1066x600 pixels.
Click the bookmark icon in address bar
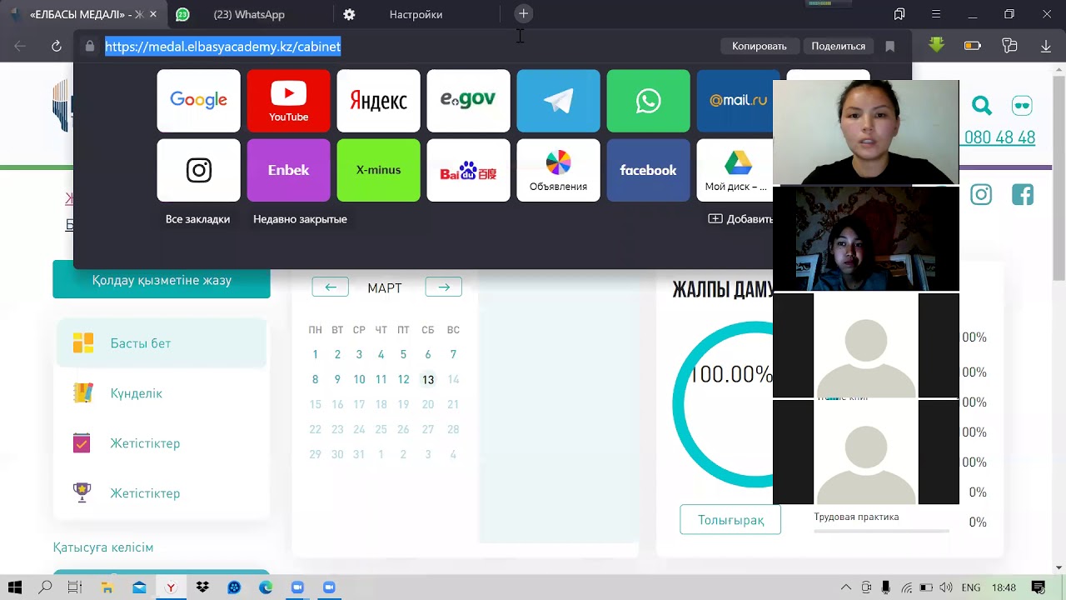coord(889,47)
